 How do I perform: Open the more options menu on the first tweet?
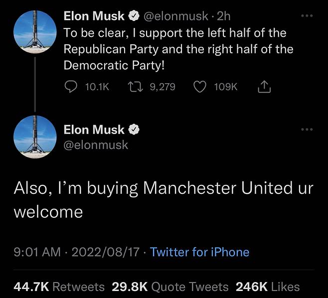[307, 16]
